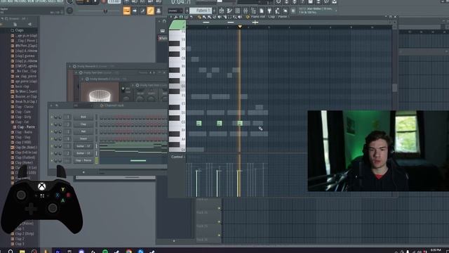Click the running-man tempo tapper icon
The height and width of the screenshot is (253, 449).
tap(277, 11)
